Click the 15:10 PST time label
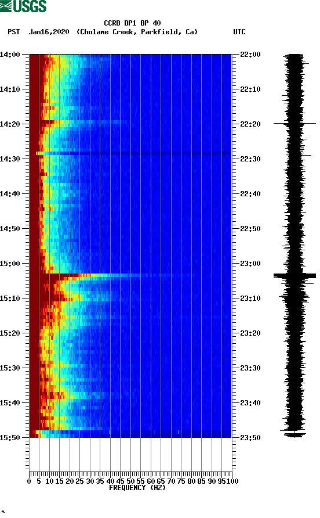 (x=10, y=298)
